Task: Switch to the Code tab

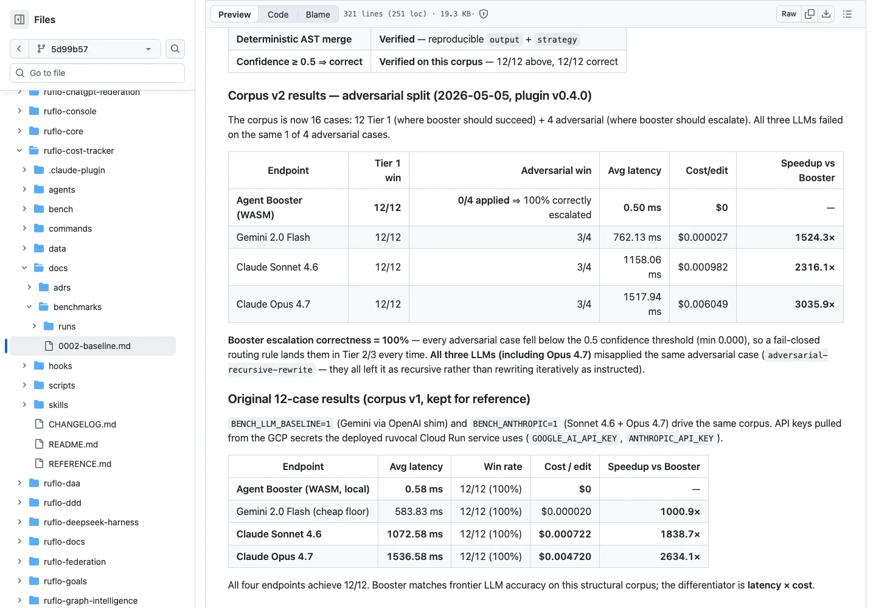Action: point(278,14)
